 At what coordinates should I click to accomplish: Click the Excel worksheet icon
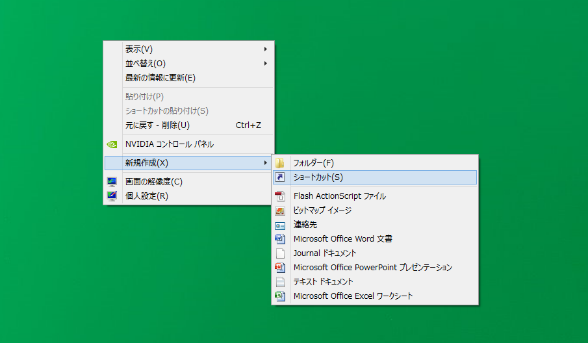click(280, 296)
